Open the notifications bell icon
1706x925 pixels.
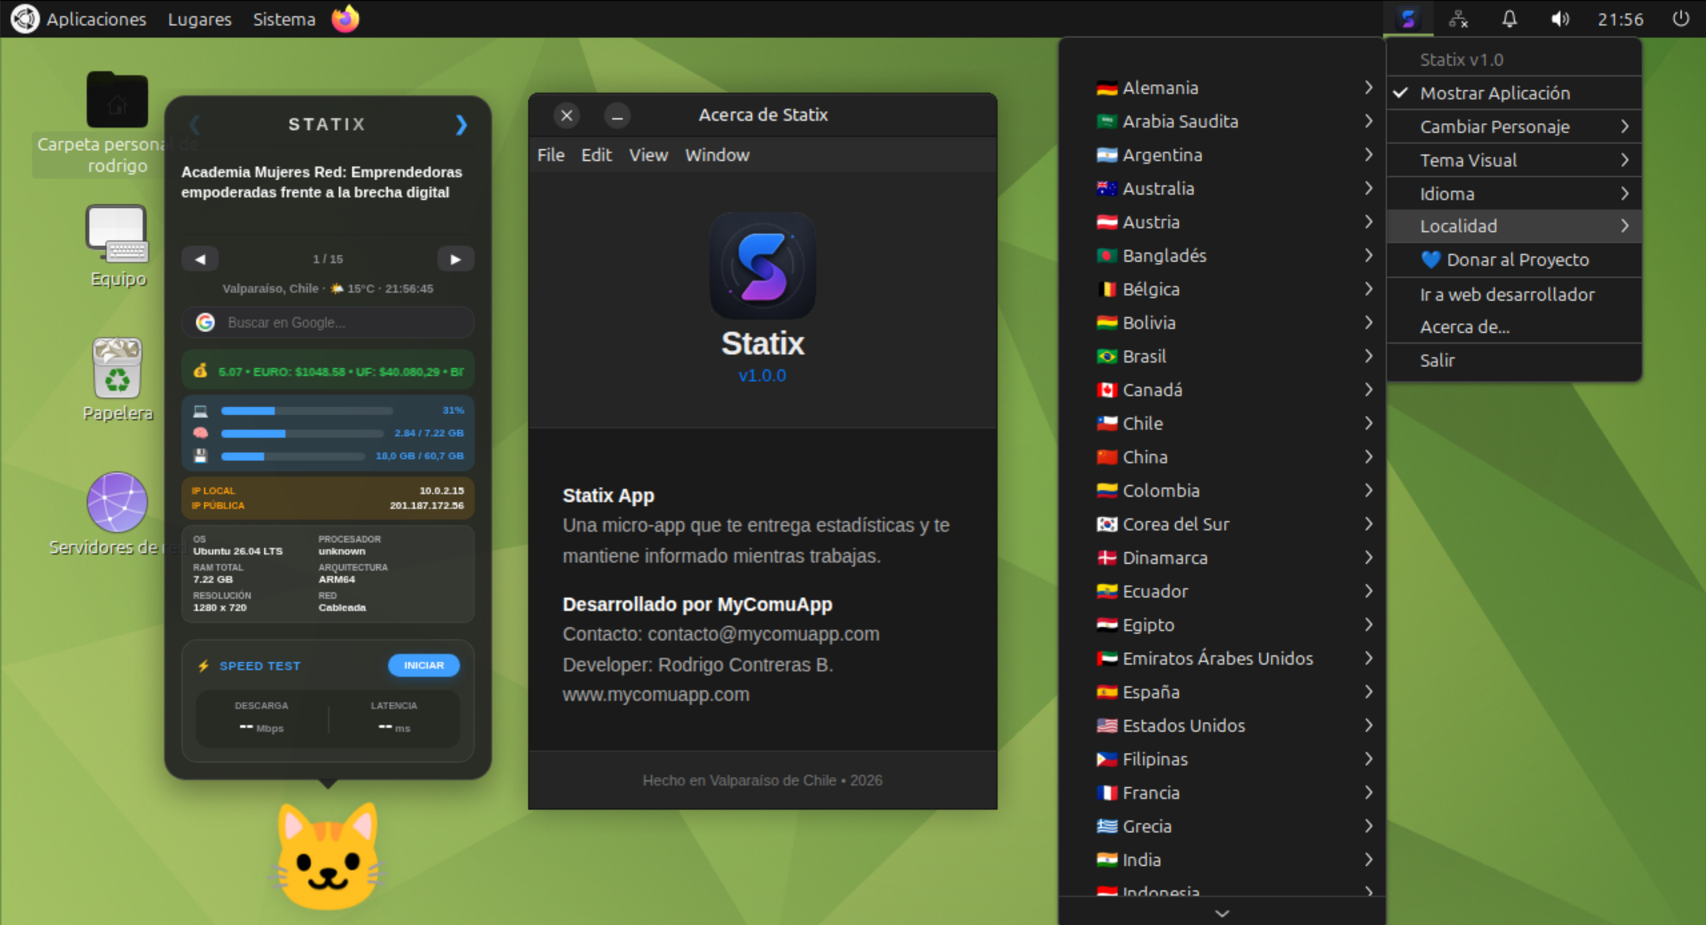coord(1510,19)
